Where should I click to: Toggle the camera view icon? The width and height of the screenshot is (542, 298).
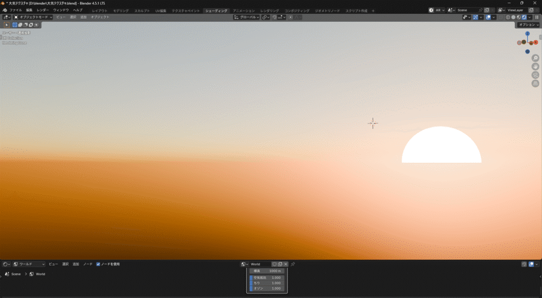click(x=536, y=75)
